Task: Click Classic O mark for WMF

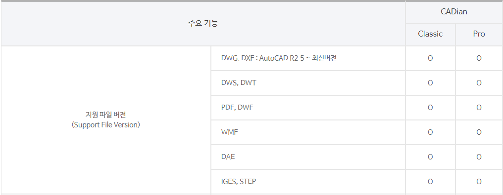Action: pos(430,132)
